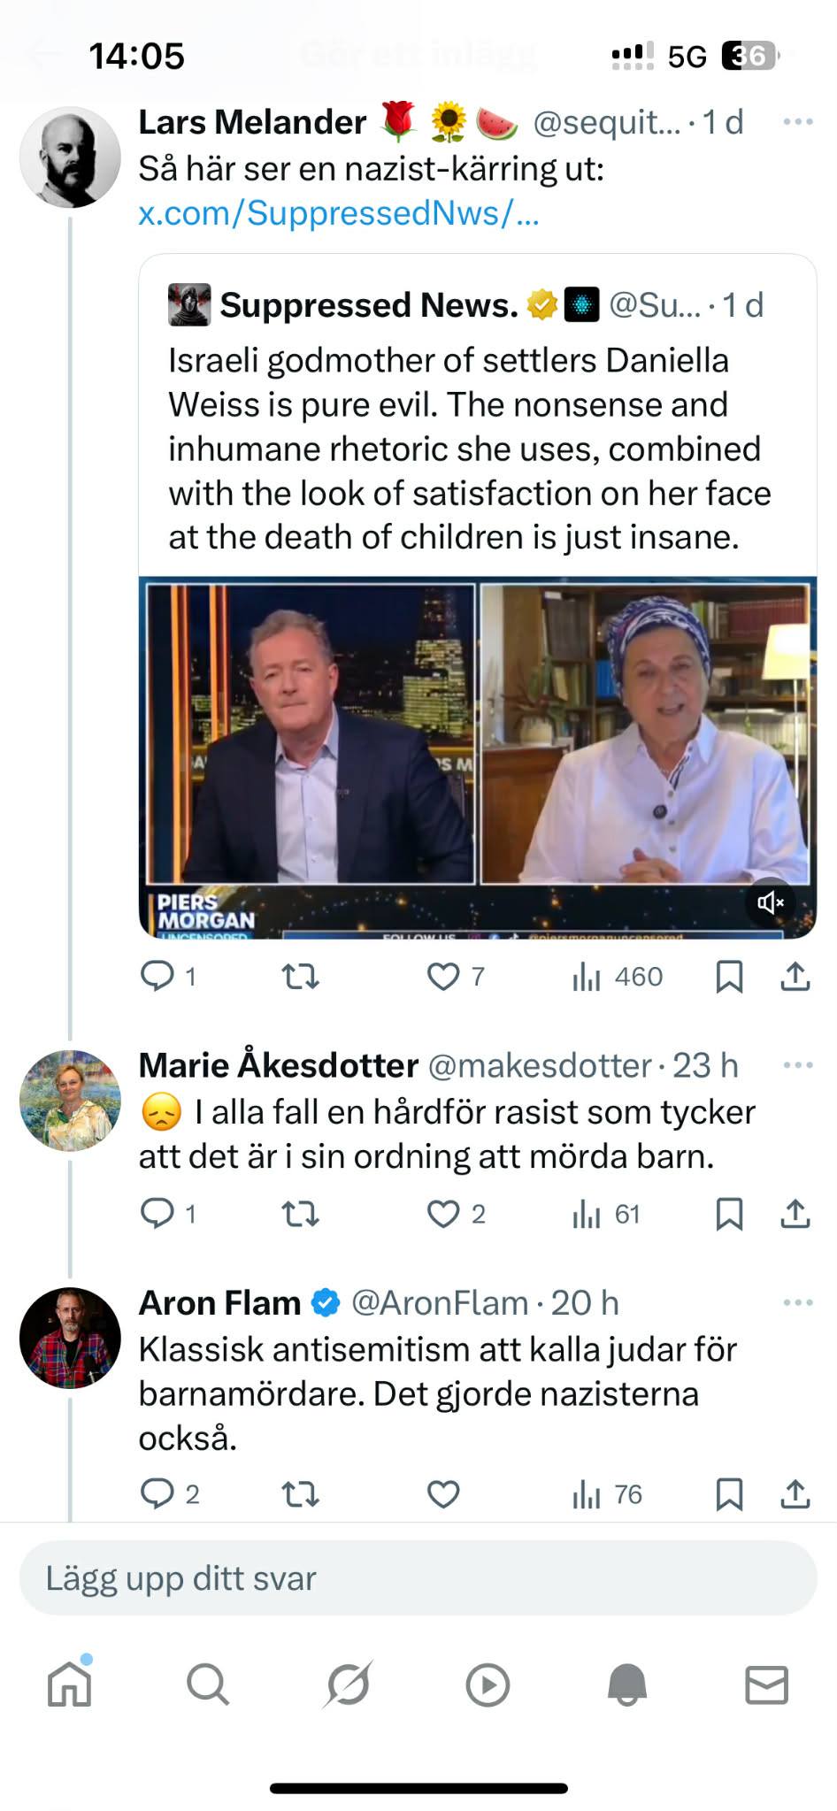Repost Marie Åkesdotter's reply
Screen dimensions: 837x1811
click(x=300, y=1214)
